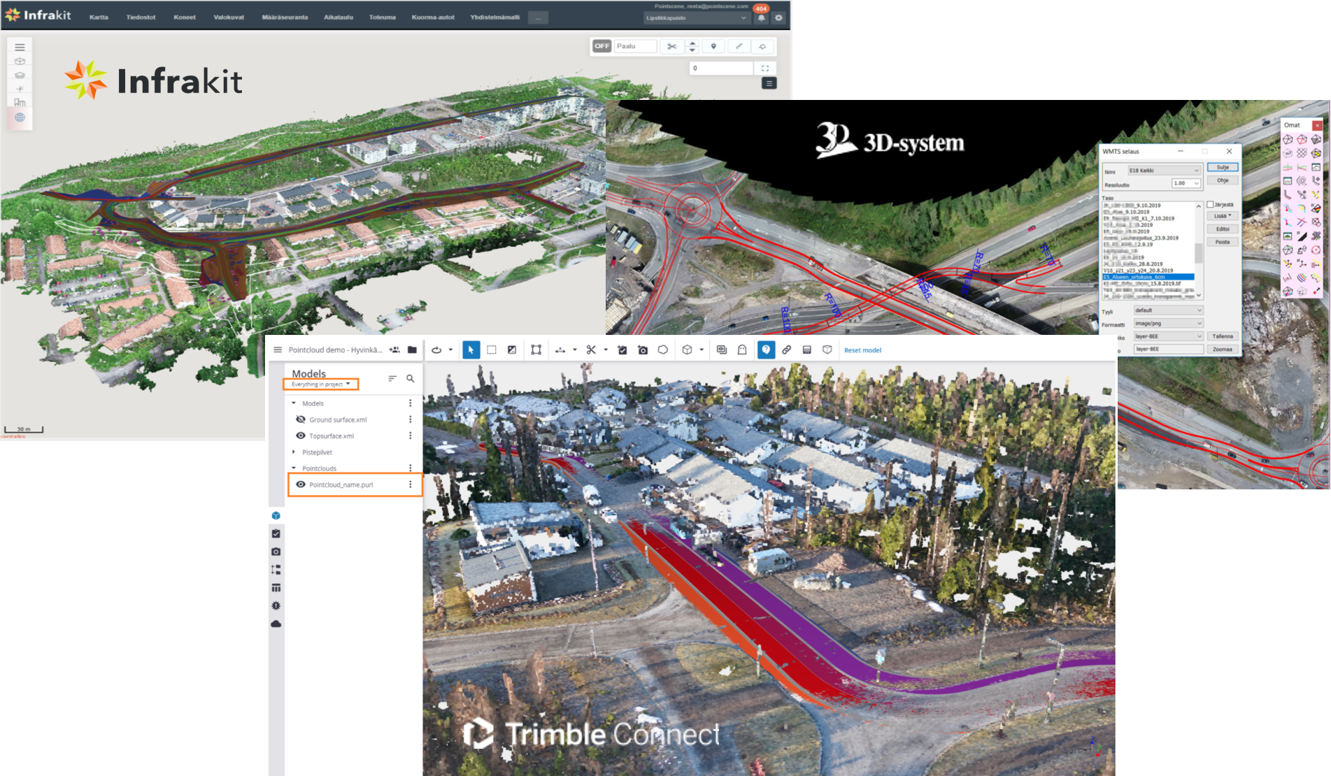The width and height of the screenshot is (1331, 776).
Task: Open the Määräseuranta menu in Infrakit
Action: click(285, 17)
